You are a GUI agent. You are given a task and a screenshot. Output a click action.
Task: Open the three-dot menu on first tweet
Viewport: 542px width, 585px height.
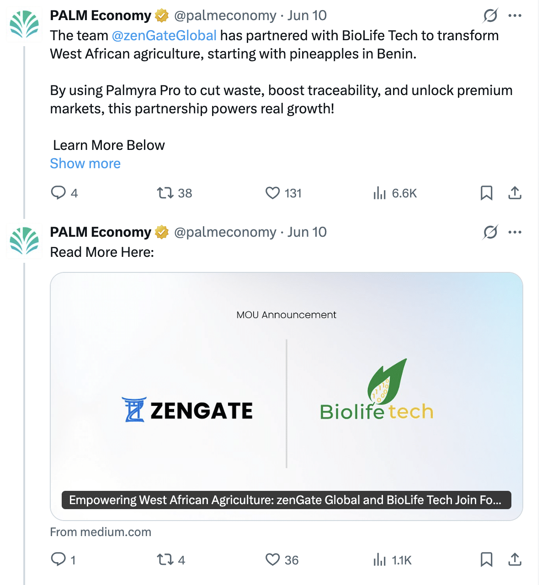pyautogui.click(x=515, y=16)
